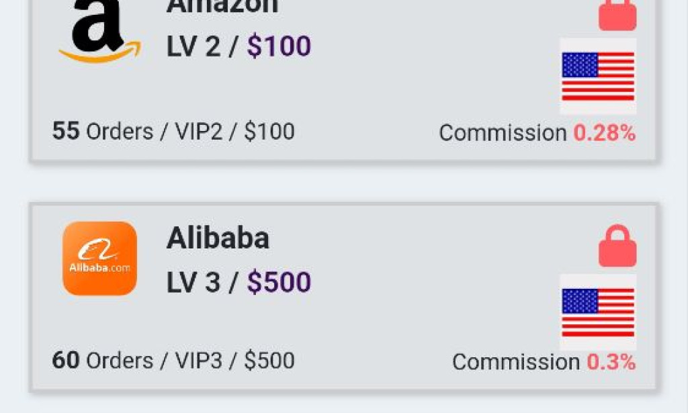Click the LV 3 level label
The height and width of the screenshot is (413, 688).
[x=193, y=283]
